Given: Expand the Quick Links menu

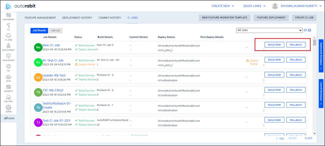Looking at the screenshot, I should tap(255, 6).
